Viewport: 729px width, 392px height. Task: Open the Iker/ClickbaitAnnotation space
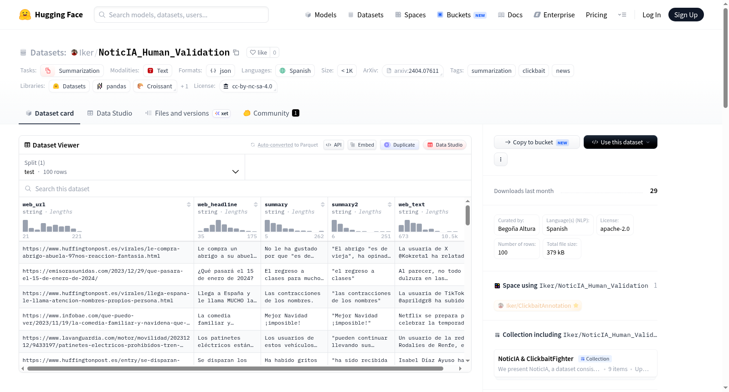(x=538, y=305)
